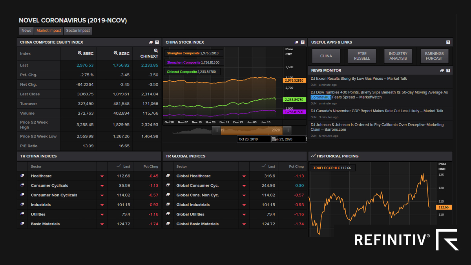Grab the left handle of chart range slider

click(216, 130)
